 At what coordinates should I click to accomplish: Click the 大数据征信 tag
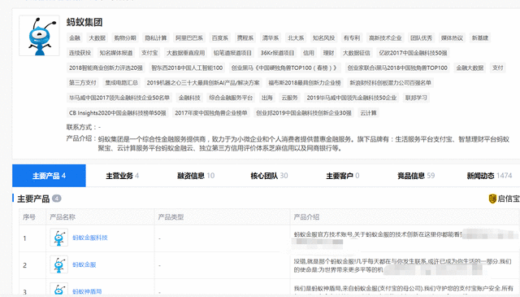coord(356,53)
